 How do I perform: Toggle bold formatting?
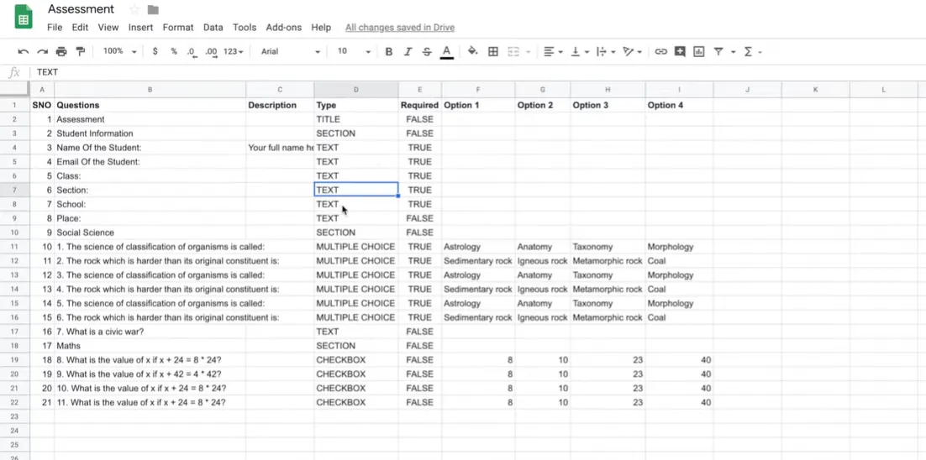tap(388, 52)
